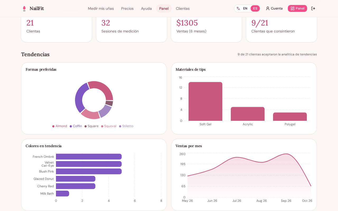Click the 'Tendencias' section heading
This screenshot has width=338, height=211.
[35, 54]
